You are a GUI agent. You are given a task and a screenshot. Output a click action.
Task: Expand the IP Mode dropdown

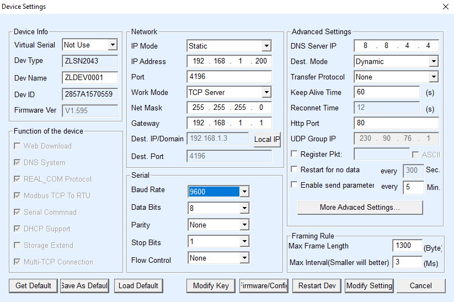(266, 46)
